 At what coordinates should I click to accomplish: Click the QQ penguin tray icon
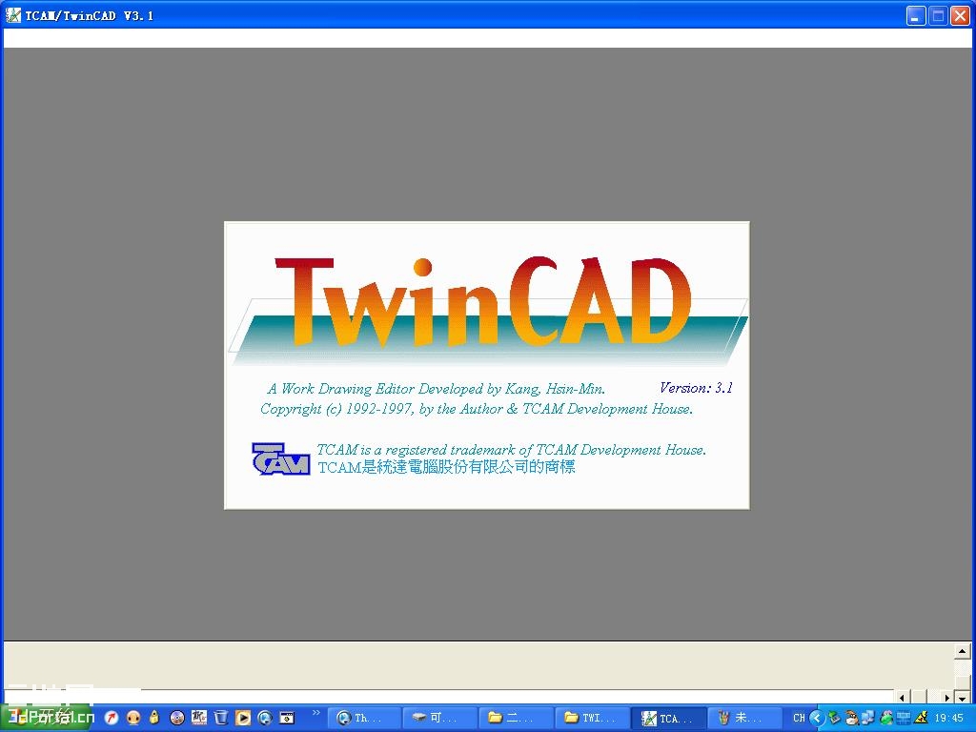851,718
